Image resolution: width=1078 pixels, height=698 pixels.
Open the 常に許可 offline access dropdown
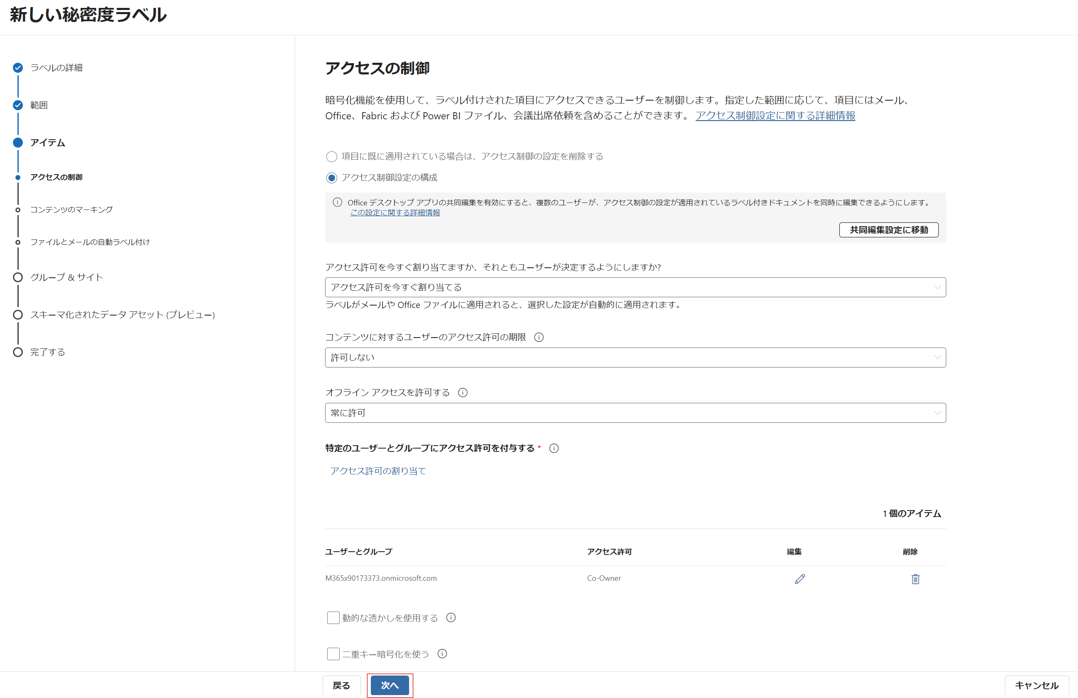[x=635, y=413]
